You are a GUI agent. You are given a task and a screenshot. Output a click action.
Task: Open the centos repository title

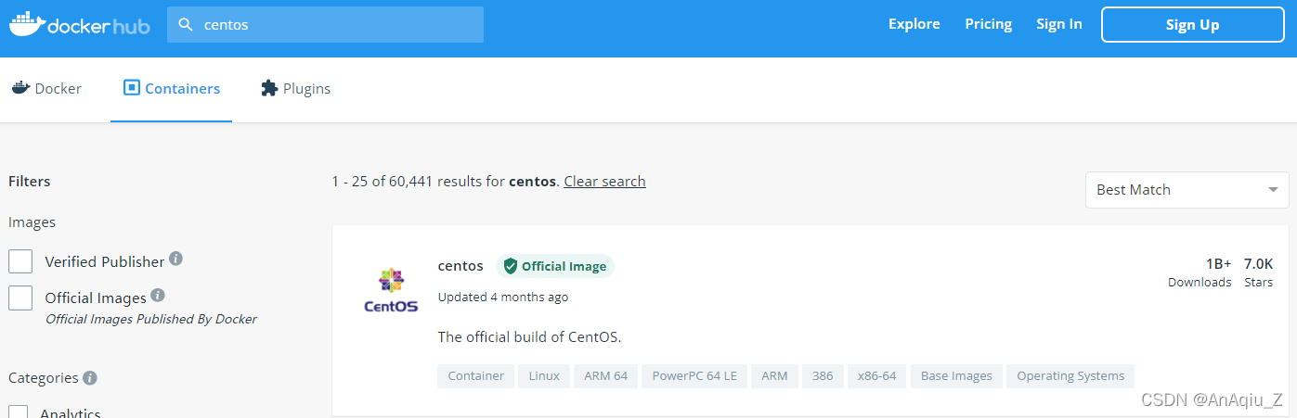460,266
